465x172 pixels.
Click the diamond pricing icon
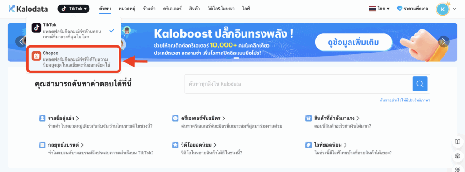(400, 9)
